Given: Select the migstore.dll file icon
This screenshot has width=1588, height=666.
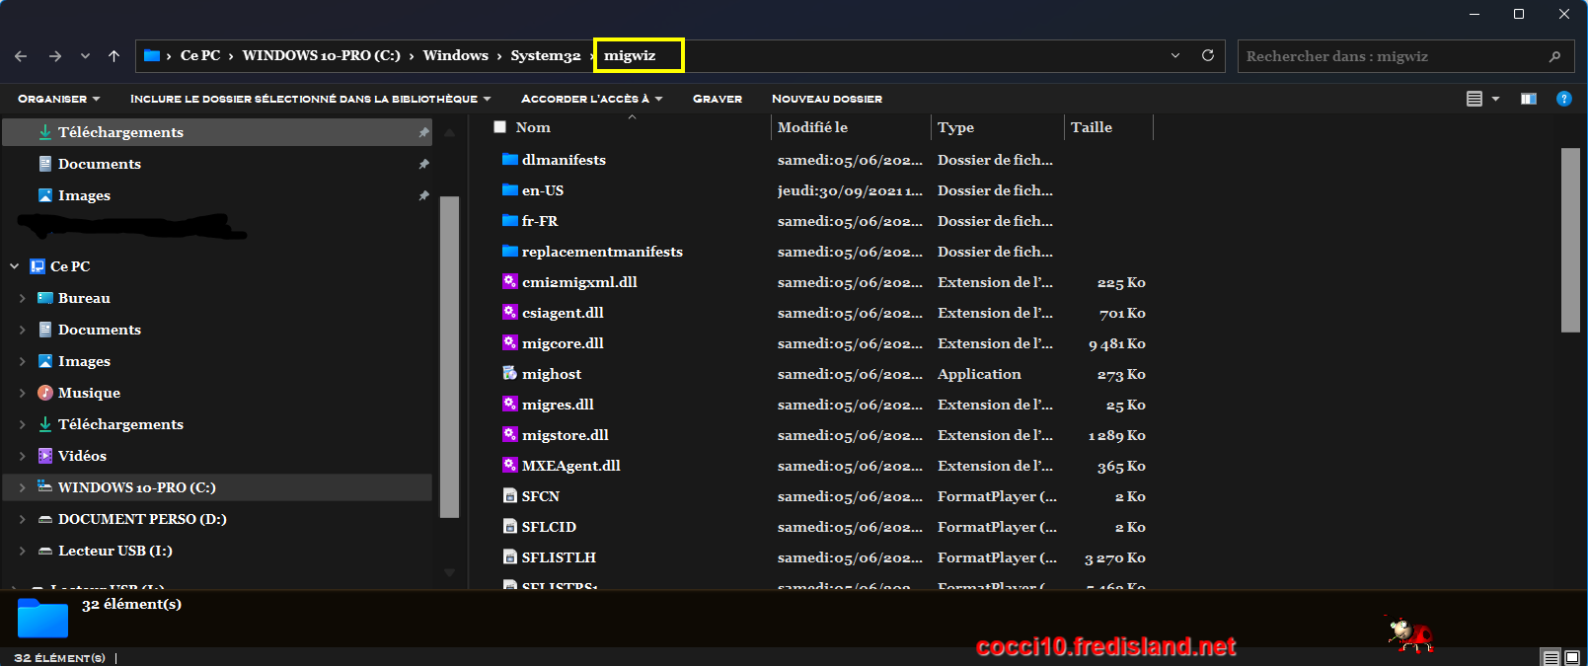Looking at the screenshot, I should click(x=510, y=435).
